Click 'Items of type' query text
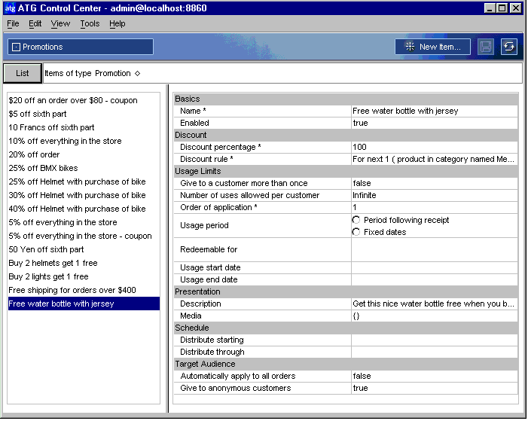The height and width of the screenshot is (421, 528). pyautogui.click(x=68, y=73)
